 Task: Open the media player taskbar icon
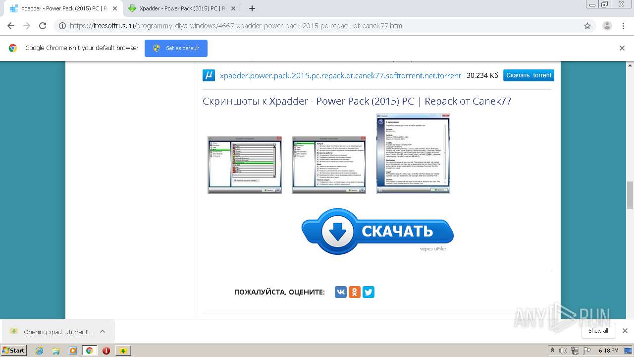73,351
